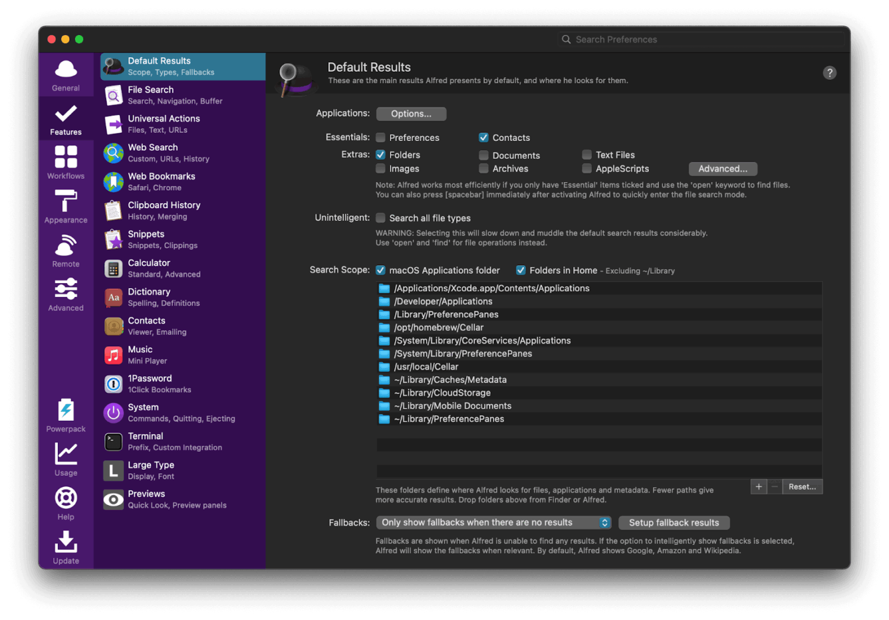Open the File Search preferences
Screen dimensions: 889x620
click(x=151, y=95)
